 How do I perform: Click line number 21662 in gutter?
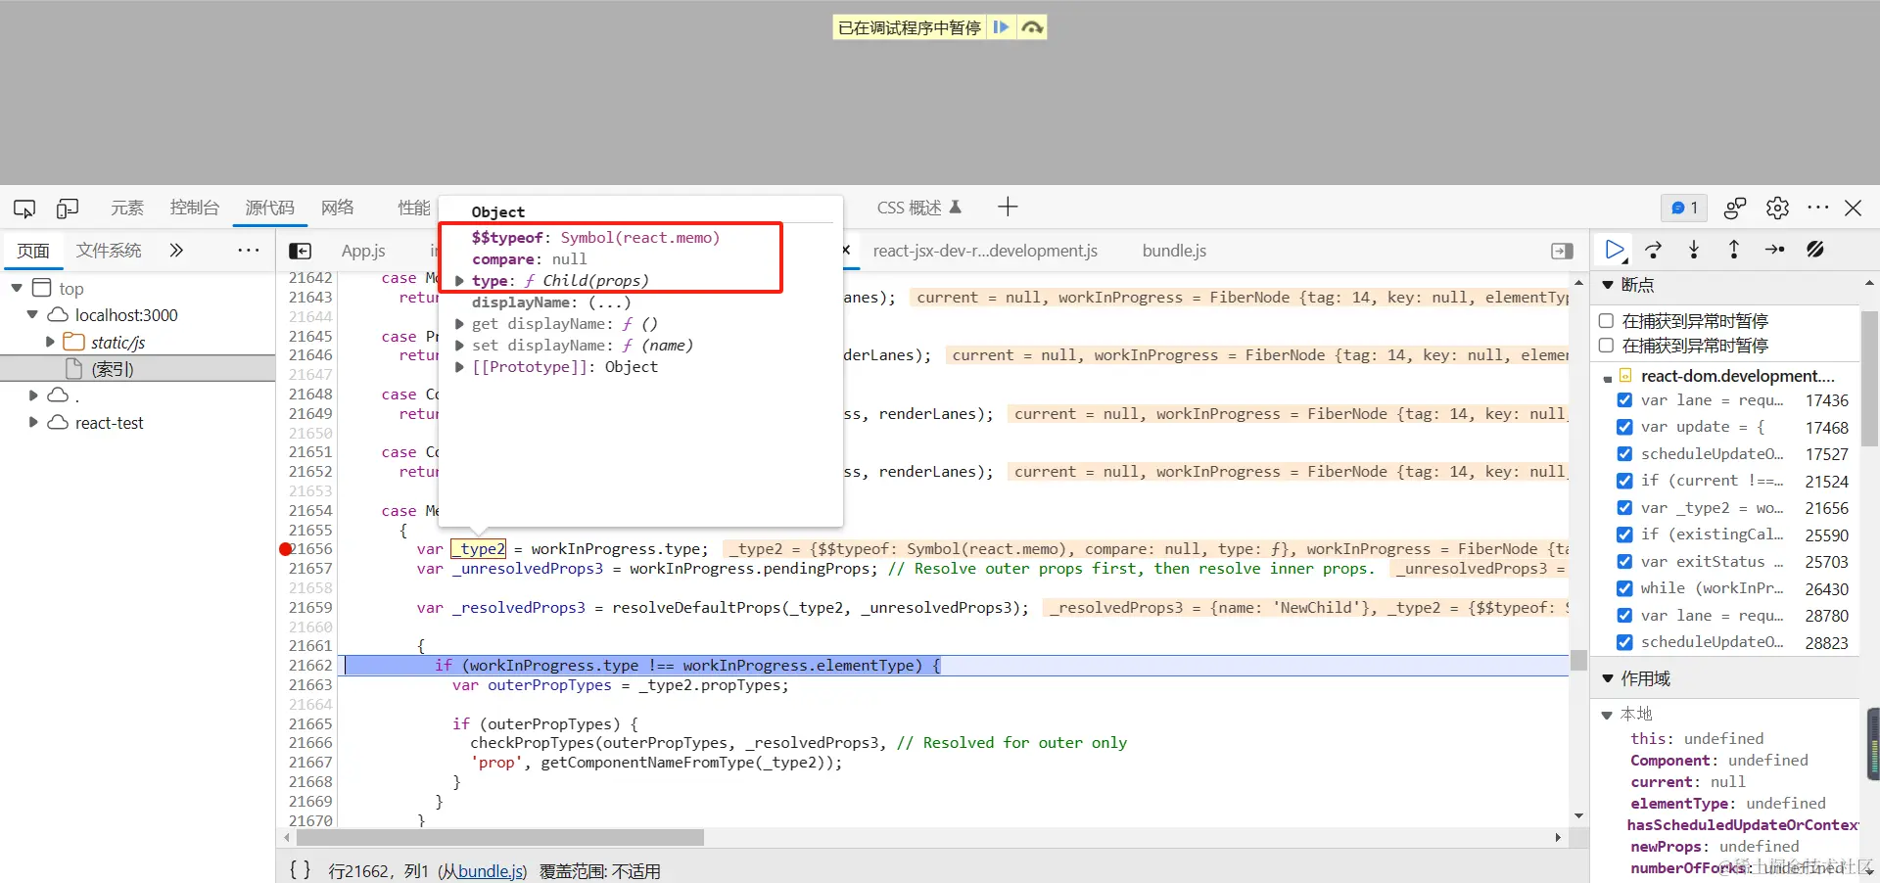pyautogui.click(x=310, y=666)
